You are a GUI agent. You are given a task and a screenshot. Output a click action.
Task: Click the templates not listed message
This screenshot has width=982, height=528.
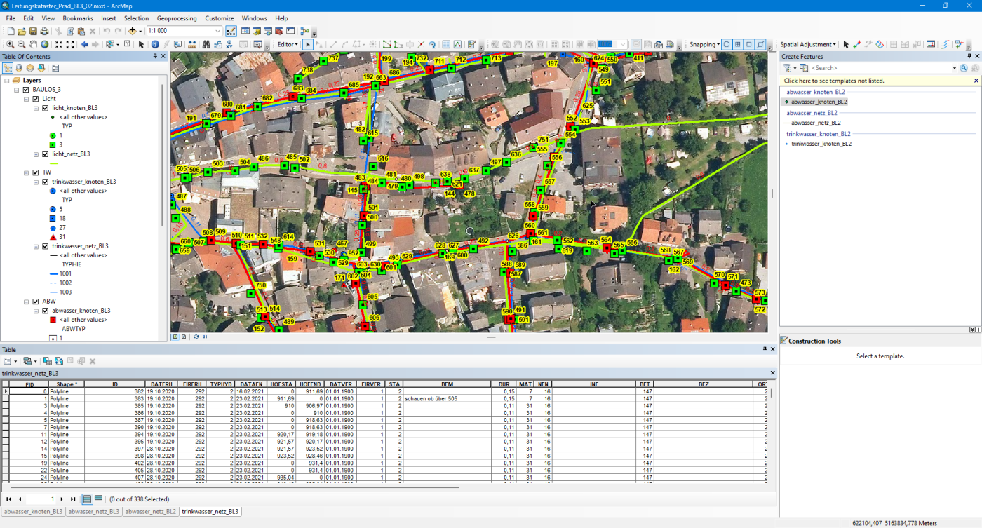834,81
